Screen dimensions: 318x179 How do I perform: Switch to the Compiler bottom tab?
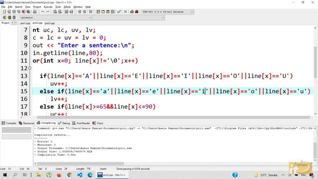click(9, 123)
